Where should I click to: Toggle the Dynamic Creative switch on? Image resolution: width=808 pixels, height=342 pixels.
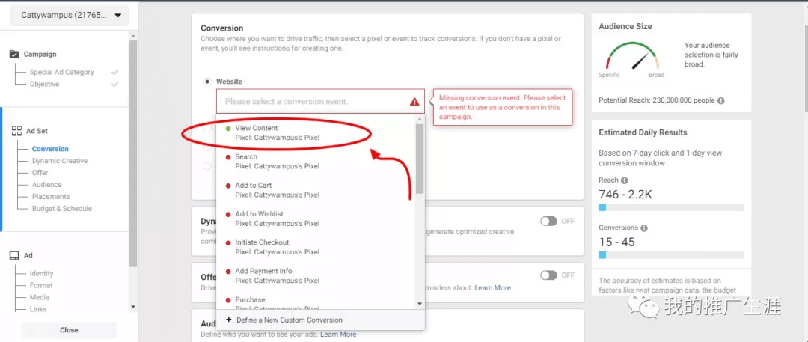coord(549,221)
